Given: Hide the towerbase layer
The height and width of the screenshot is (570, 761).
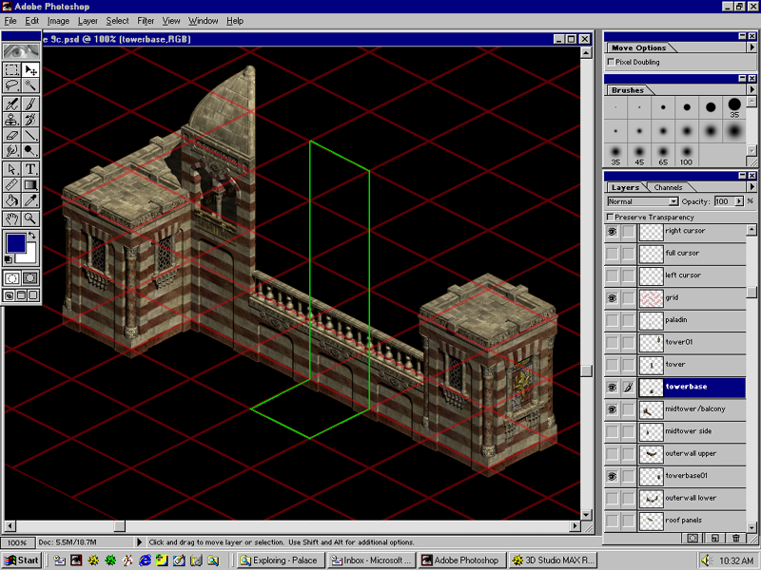Looking at the screenshot, I should coord(612,388).
